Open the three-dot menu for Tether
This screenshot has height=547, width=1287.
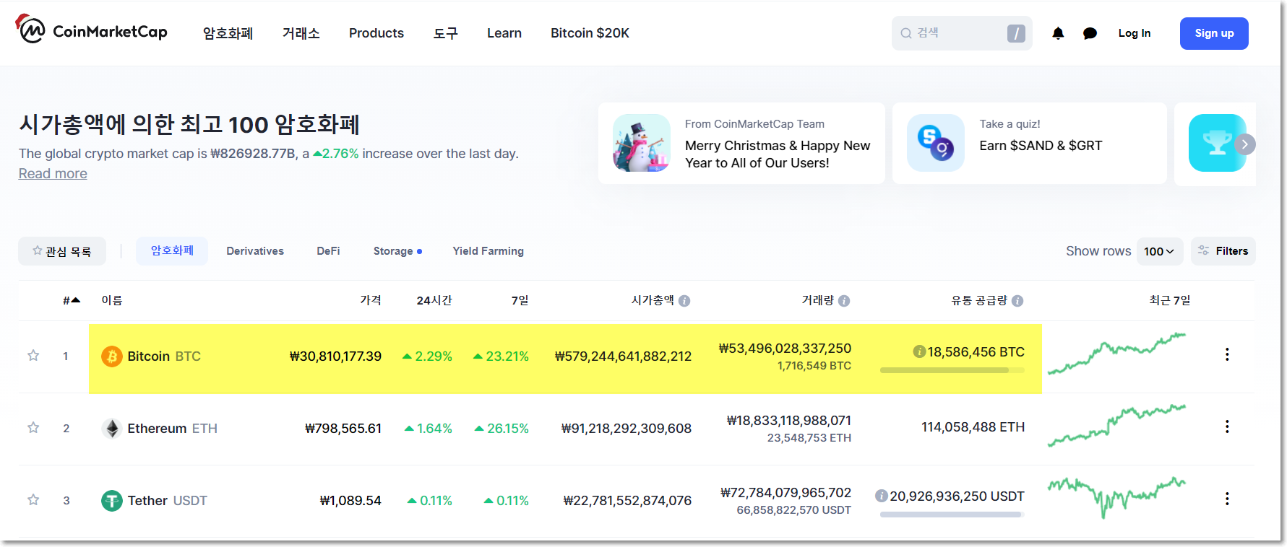tap(1227, 499)
